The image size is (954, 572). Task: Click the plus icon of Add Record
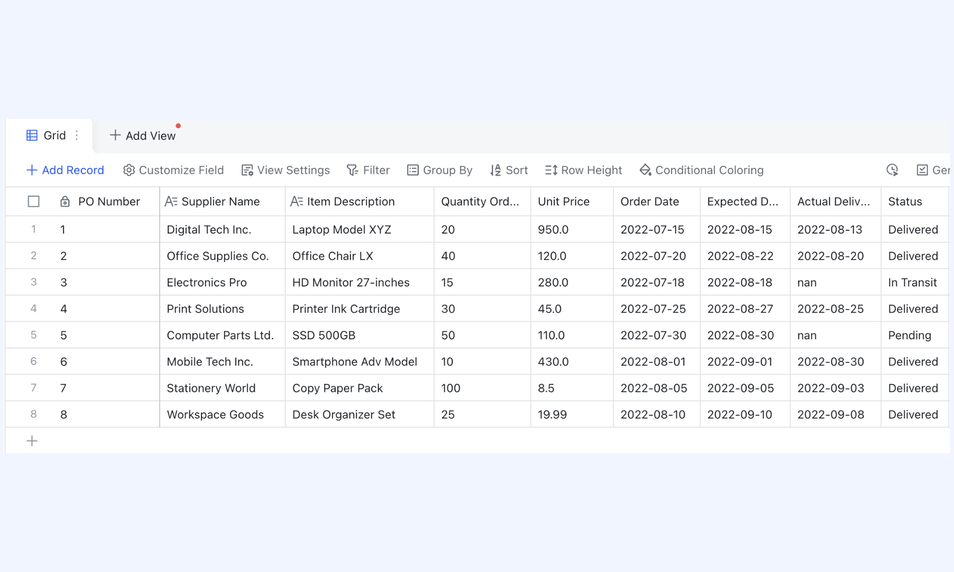[x=32, y=170]
